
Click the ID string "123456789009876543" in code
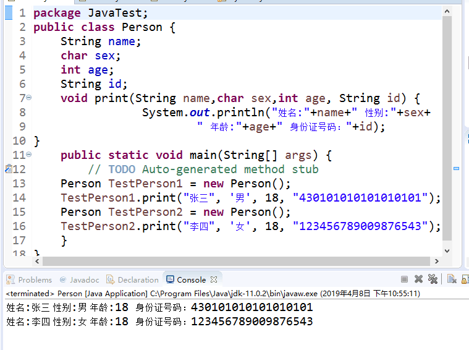click(360, 226)
